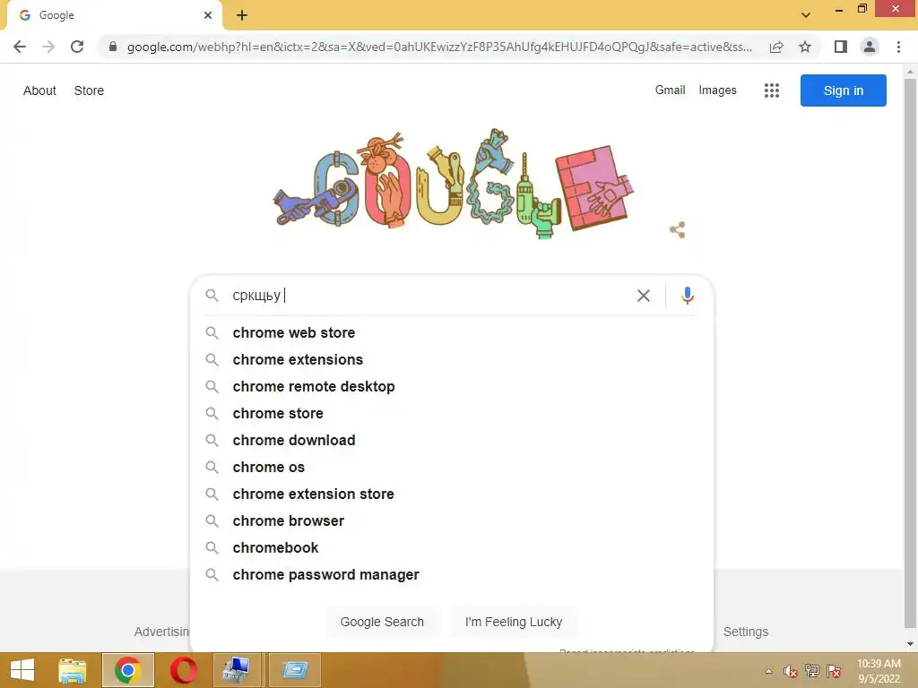This screenshot has width=918, height=688.
Task: Click the browser forward arrow
Action: 48,47
